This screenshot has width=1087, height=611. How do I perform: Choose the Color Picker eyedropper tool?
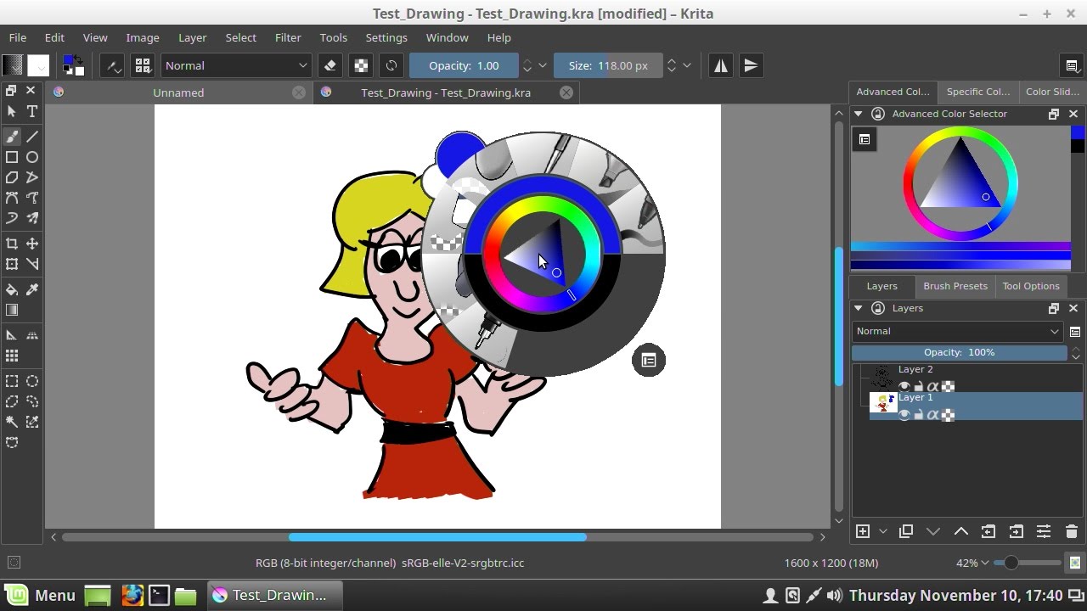tap(32, 290)
